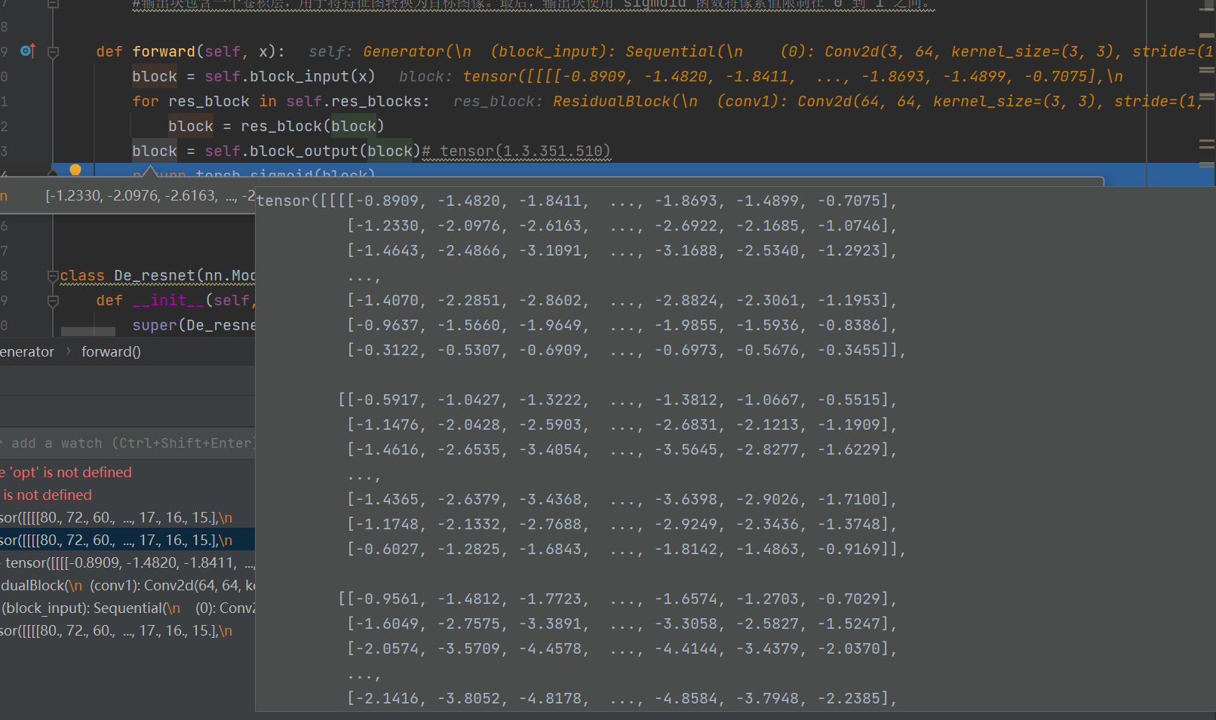Click the 'opt' is not defined error row
The width and height of the screenshot is (1216, 720).
68,473
